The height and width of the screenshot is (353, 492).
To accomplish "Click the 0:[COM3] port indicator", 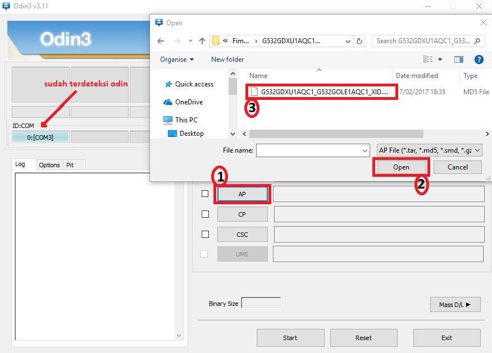I will [x=40, y=137].
